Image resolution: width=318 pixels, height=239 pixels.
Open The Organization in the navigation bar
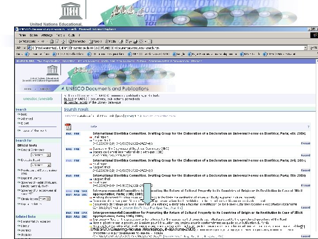(x=48, y=61)
